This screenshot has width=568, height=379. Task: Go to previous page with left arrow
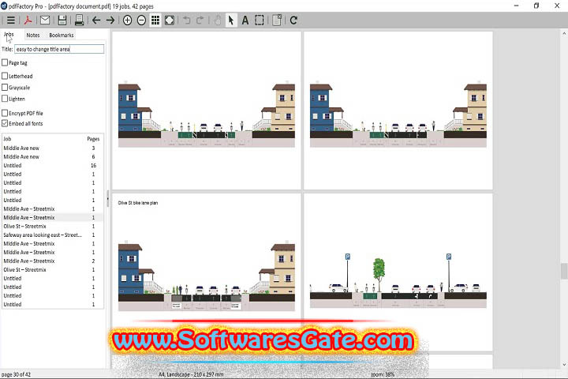pyautogui.click(x=96, y=21)
